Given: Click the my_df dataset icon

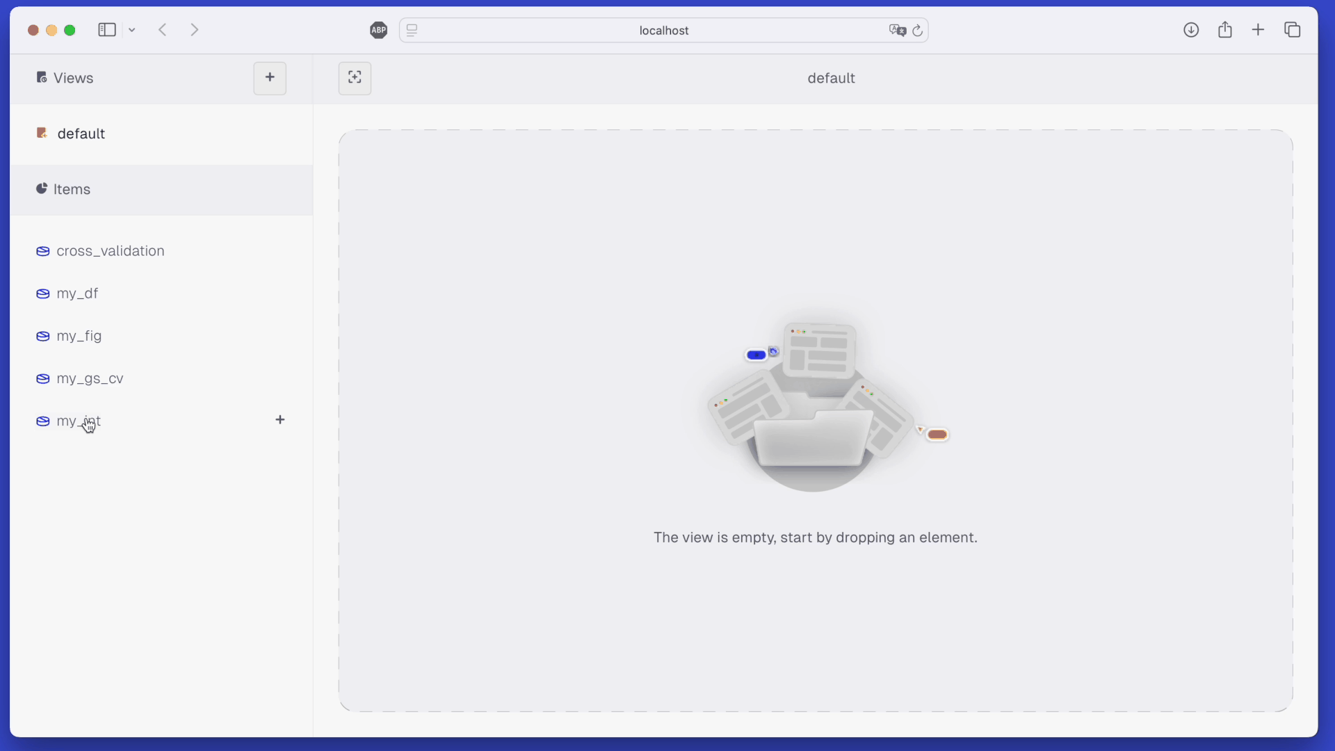Looking at the screenshot, I should (42, 293).
